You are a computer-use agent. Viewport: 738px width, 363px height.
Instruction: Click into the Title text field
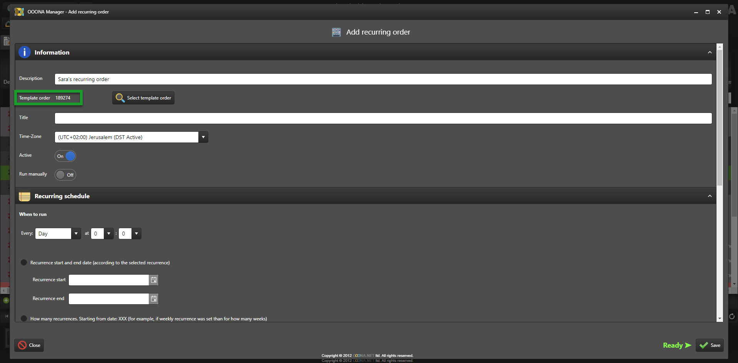tap(383, 118)
